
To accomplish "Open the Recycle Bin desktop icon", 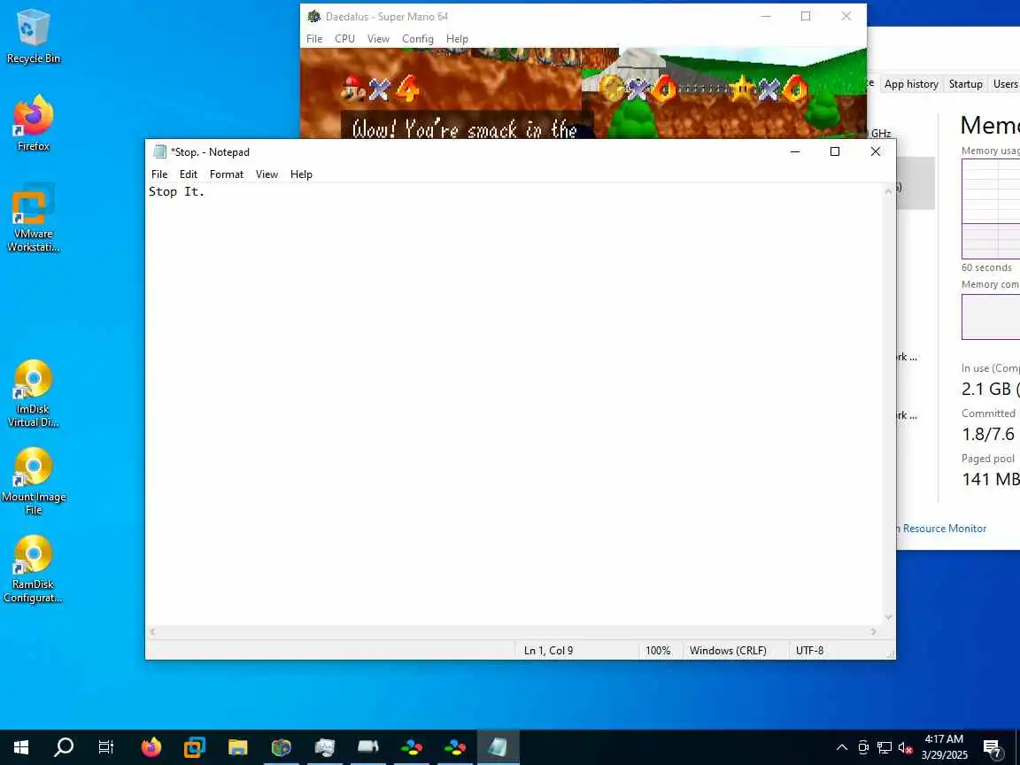I will (x=33, y=36).
